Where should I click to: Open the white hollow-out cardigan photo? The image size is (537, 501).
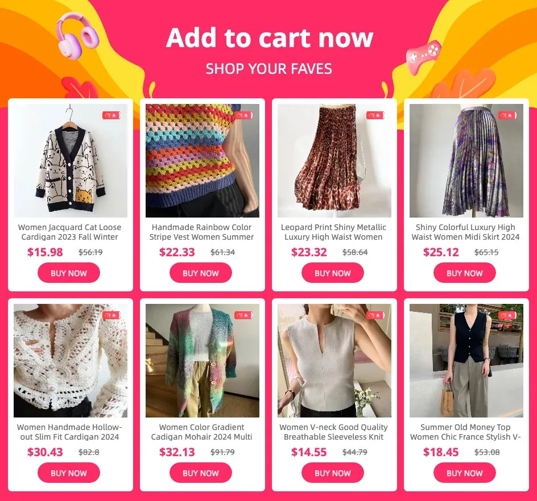click(71, 361)
